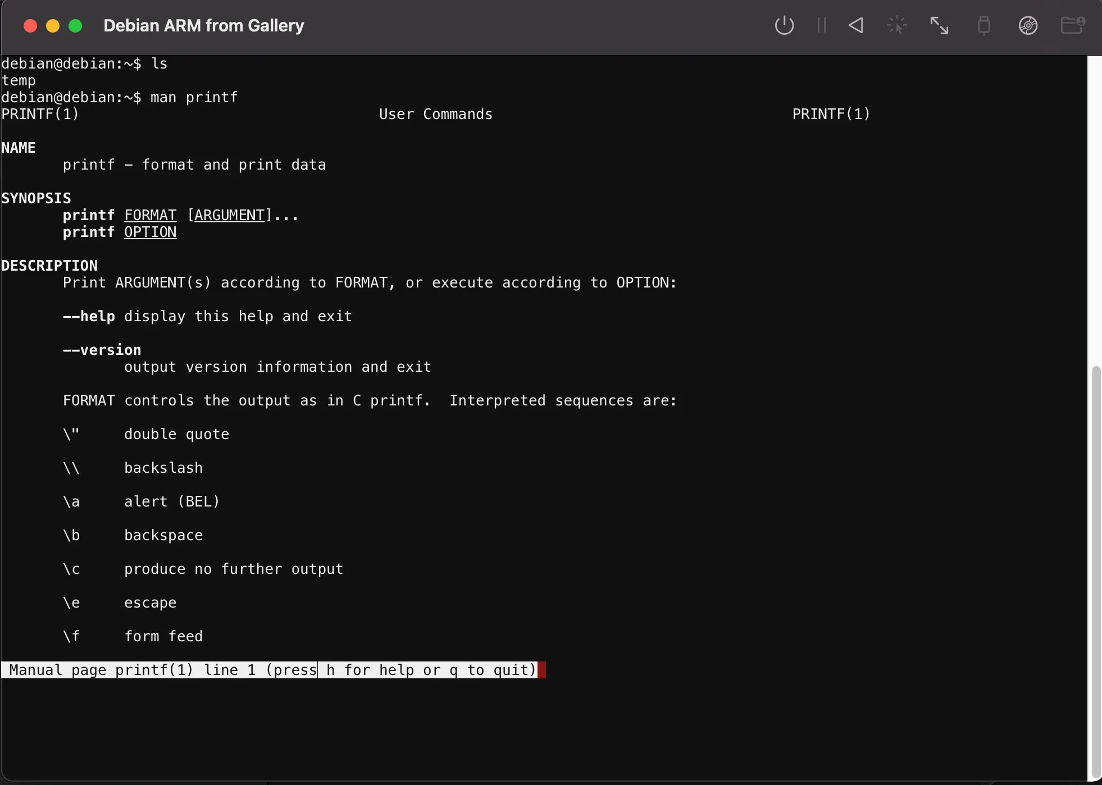Click the underlined ARGUMENT text
Viewport: 1102px width, 785px height.
coord(229,215)
